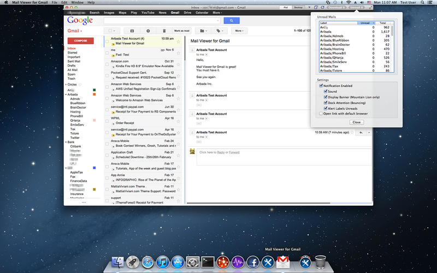Click the blue color square in sidebar

(x=94, y=168)
